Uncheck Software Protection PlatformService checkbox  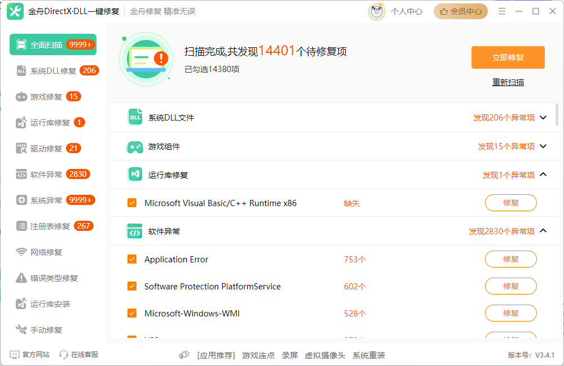pyautogui.click(x=132, y=286)
